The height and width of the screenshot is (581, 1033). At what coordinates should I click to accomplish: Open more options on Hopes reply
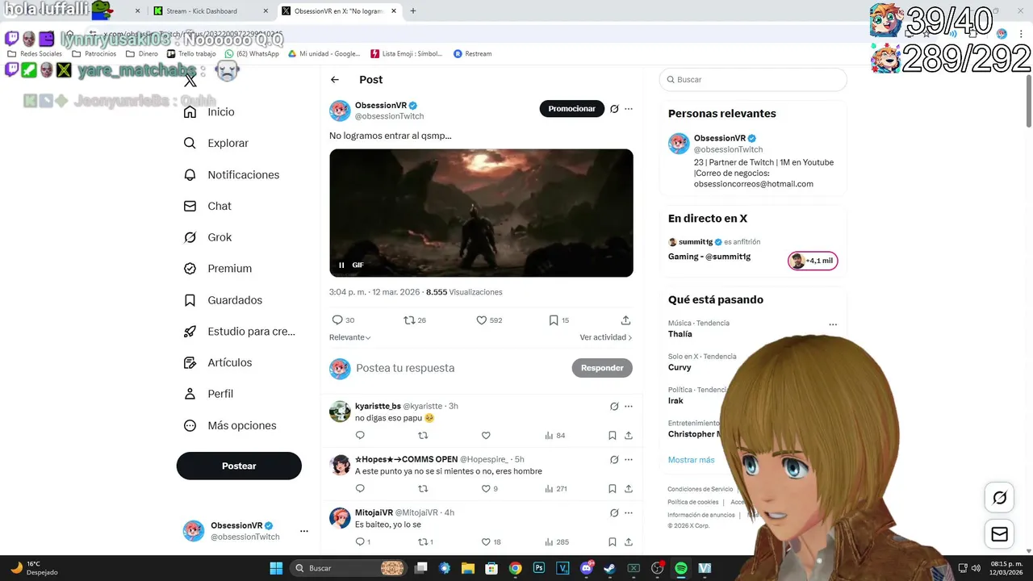(629, 460)
